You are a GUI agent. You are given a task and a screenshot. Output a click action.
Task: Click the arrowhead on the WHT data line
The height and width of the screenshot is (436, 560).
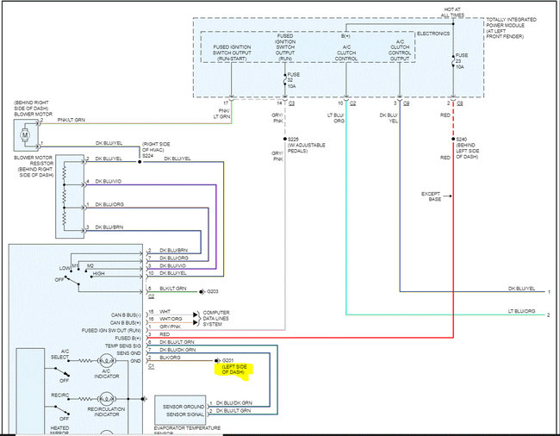[195, 315]
